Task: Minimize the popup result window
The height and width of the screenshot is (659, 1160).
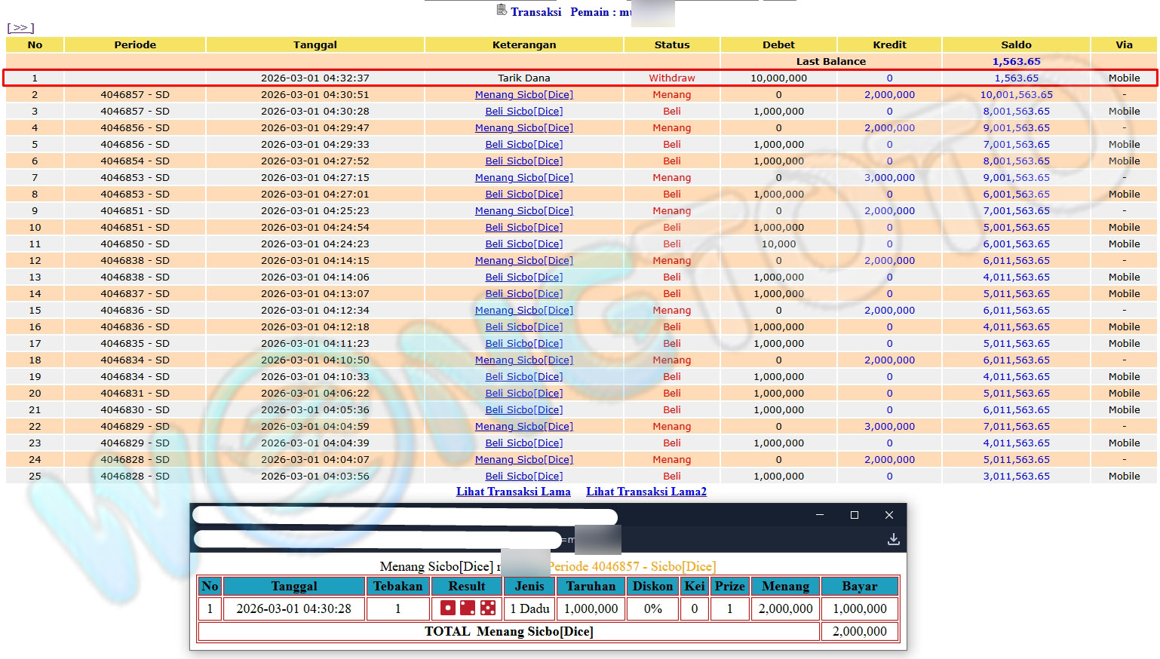Action: 820,515
